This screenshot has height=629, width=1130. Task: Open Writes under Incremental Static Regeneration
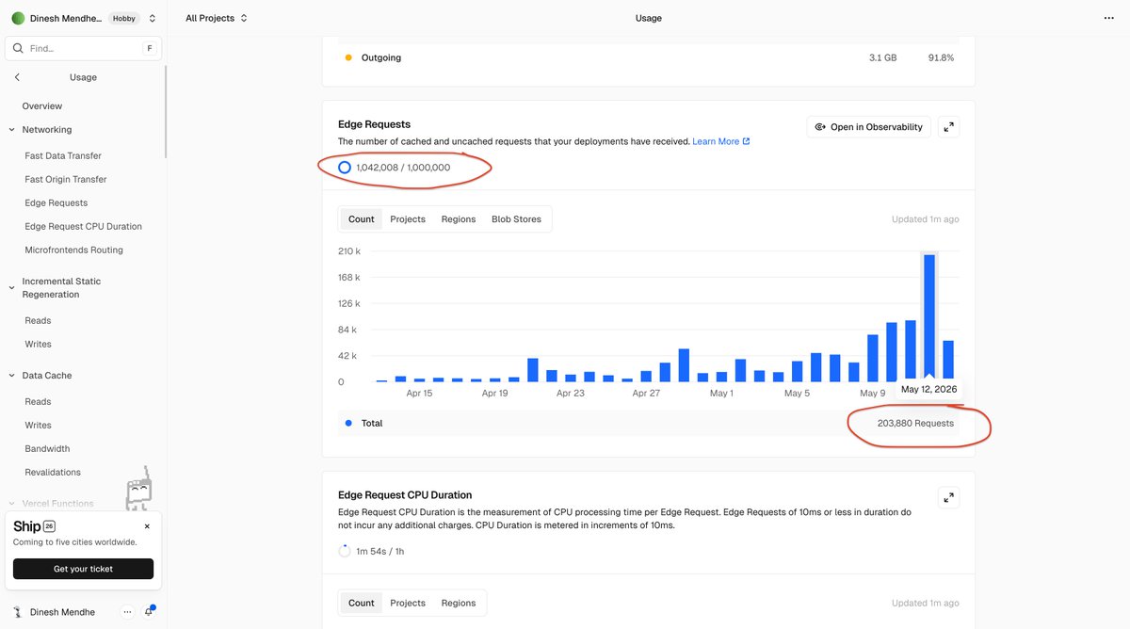tap(39, 345)
